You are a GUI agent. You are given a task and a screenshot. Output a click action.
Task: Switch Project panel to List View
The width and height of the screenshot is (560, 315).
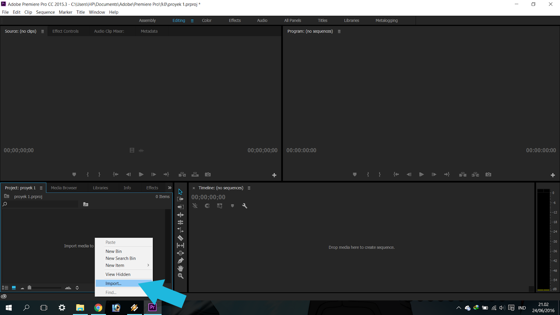5,288
